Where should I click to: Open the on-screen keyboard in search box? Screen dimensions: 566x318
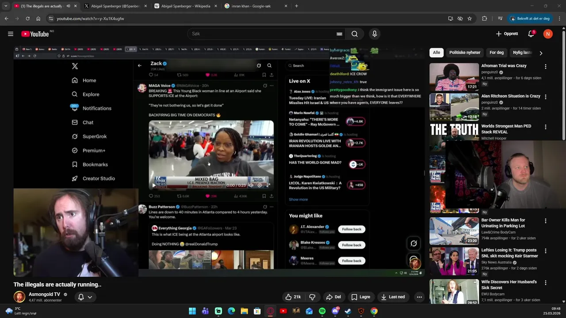(x=339, y=34)
